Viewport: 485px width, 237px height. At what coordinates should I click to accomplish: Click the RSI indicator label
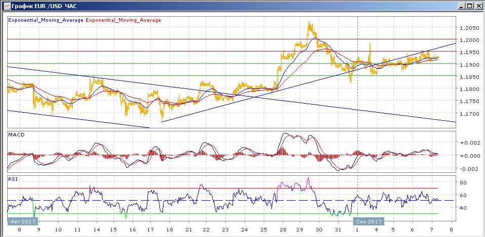pyautogui.click(x=12, y=179)
